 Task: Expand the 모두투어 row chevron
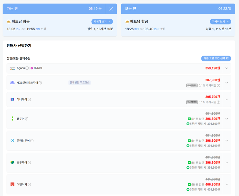point(227,163)
